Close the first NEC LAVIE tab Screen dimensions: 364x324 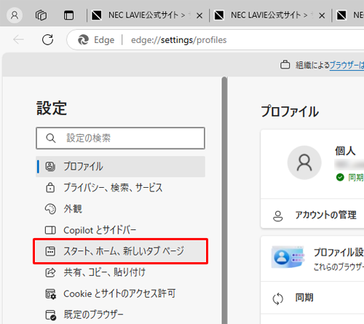[199, 16]
